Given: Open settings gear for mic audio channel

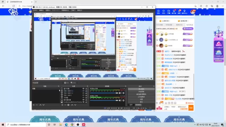Looking at the screenshot, I should pyautogui.click(x=123, y=100).
